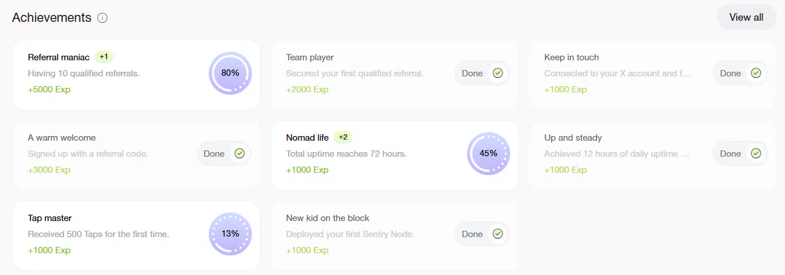Select the Done pill on A warm welcome
The width and height of the screenshot is (785, 275).
(x=224, y=153)
